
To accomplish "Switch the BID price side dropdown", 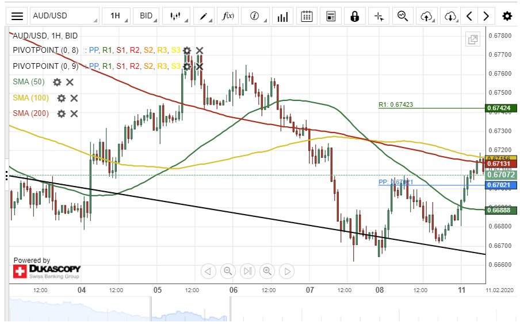I will click(146, 16).
